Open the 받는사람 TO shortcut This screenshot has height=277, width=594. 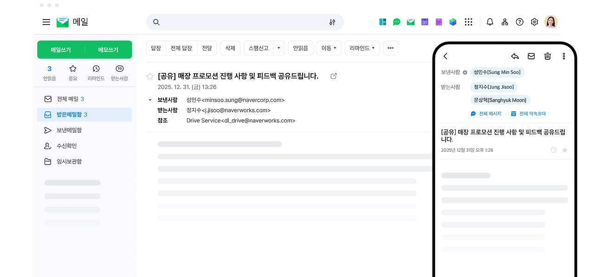tap(119, 73)
